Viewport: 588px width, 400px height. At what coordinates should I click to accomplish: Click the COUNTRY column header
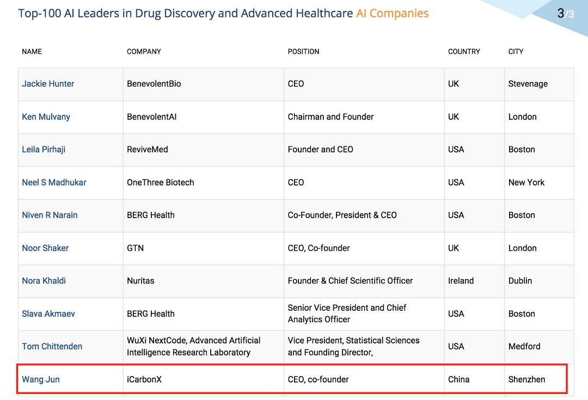(464, 51)
